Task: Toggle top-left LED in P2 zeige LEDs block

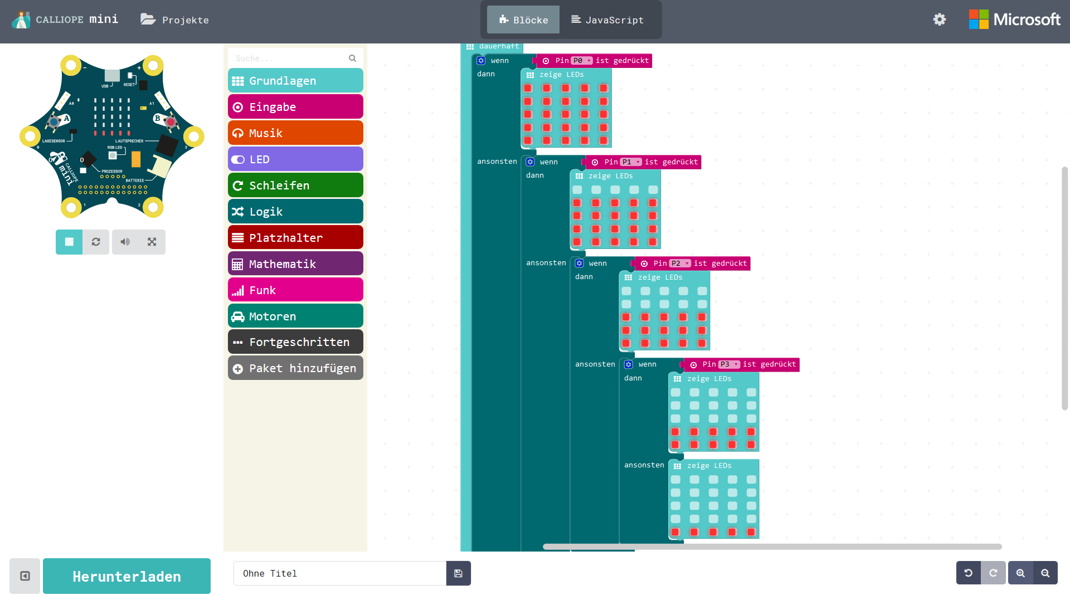Action: pos(626,291)
